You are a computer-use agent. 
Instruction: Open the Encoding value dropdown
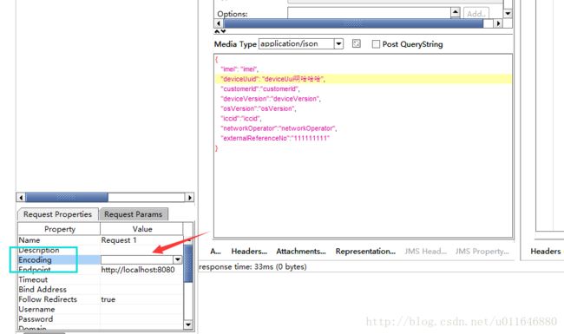pyautogui.click(x=178, y=259)
